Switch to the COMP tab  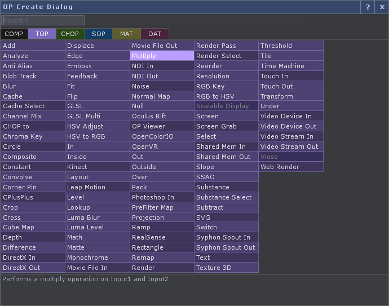click(14, 34)
